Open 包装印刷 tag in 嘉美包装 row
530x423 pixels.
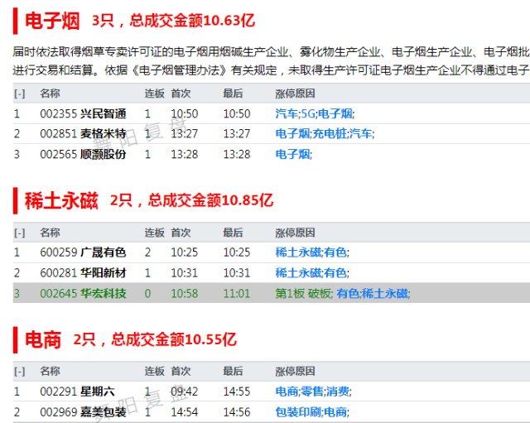[298, 412]
